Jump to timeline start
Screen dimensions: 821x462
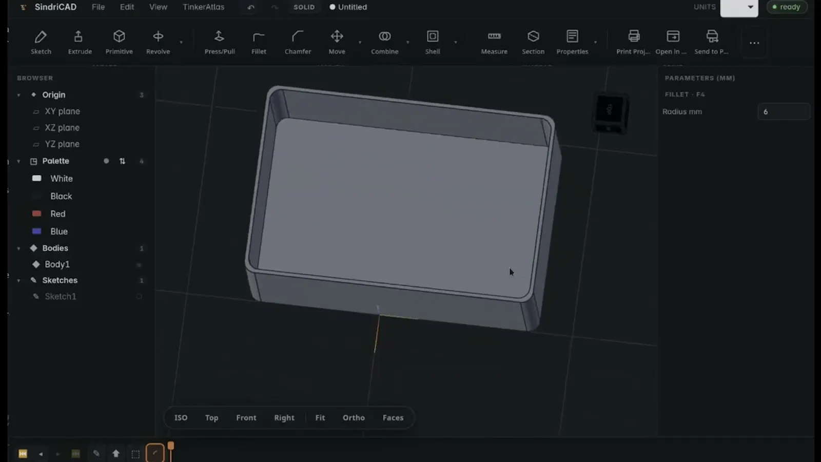(x=23, y=454)
